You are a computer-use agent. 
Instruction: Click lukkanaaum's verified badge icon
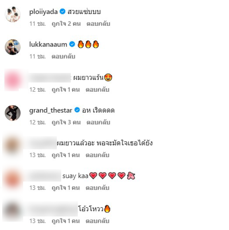72,44
